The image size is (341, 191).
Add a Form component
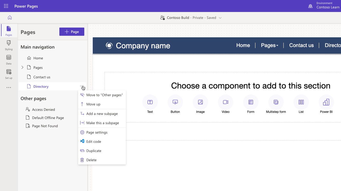coord(251,104)
